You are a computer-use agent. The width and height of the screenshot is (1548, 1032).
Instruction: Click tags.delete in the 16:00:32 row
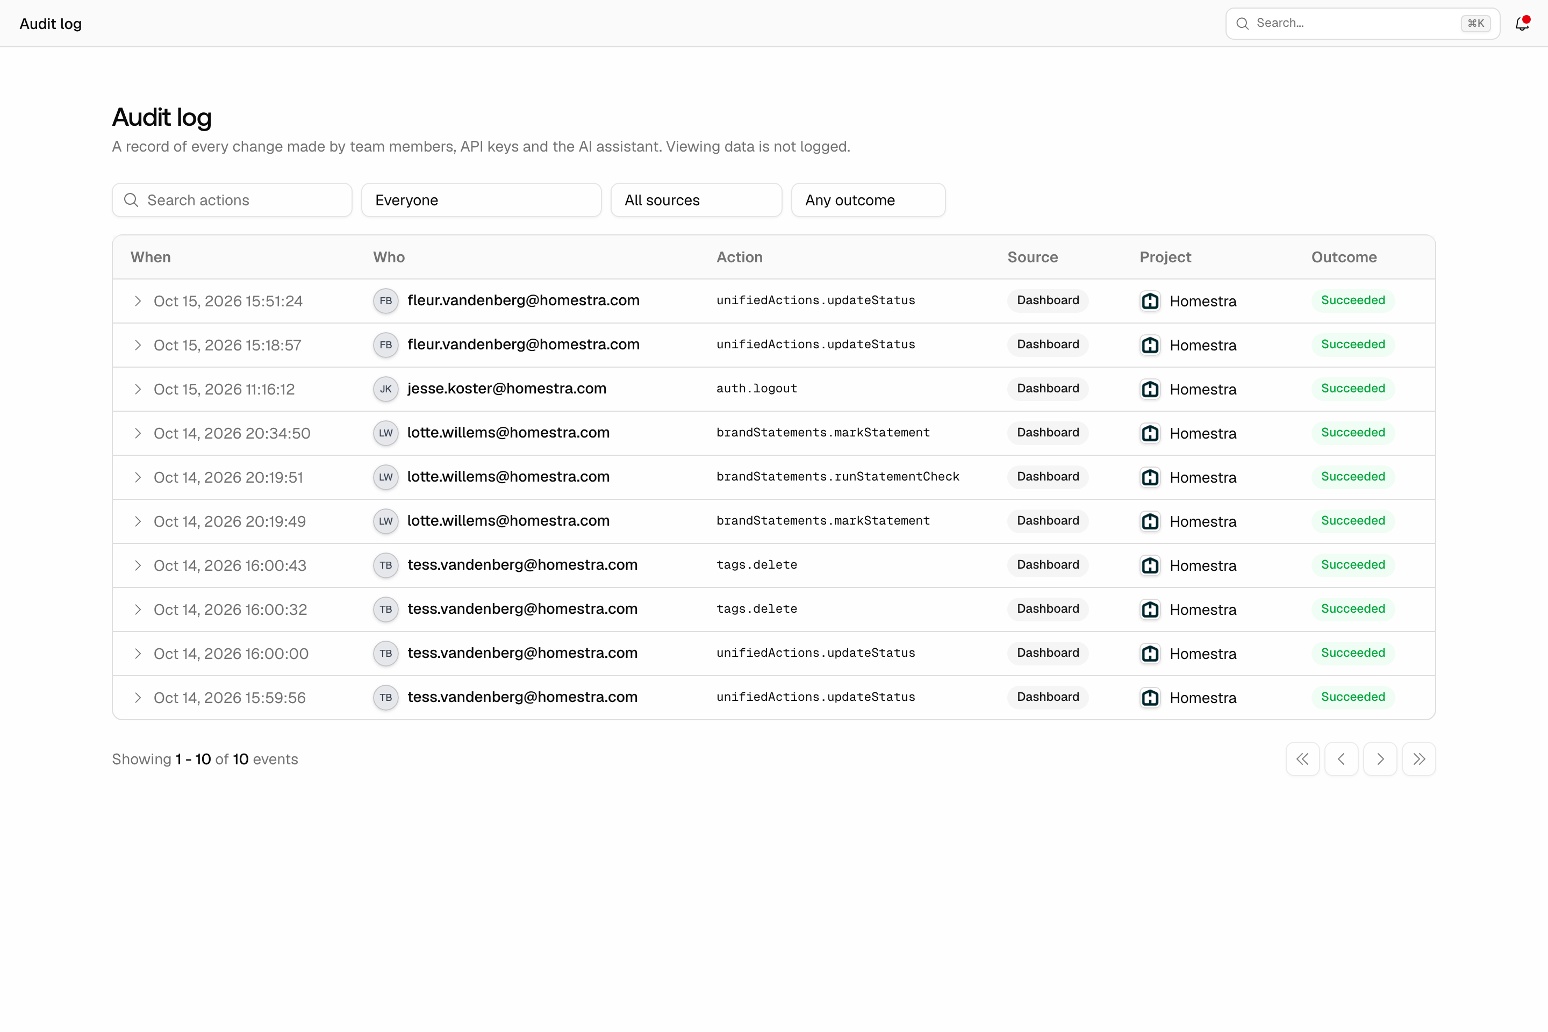pyautogui.click(x=757, y=609)
